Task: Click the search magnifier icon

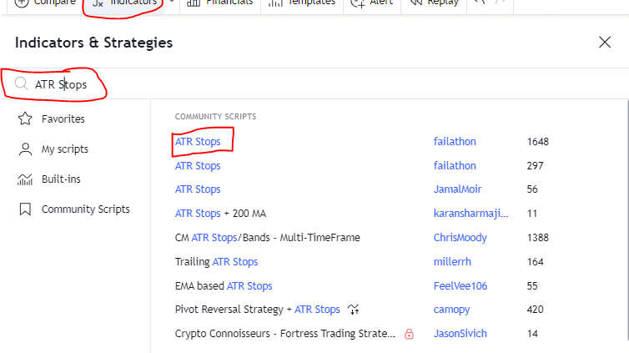Action: [21, 84]
